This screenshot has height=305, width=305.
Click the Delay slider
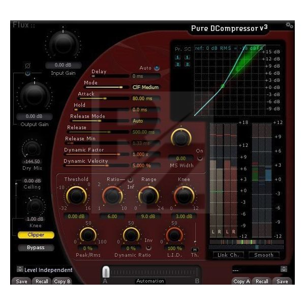pyautogui.click(x=110, y=76)
